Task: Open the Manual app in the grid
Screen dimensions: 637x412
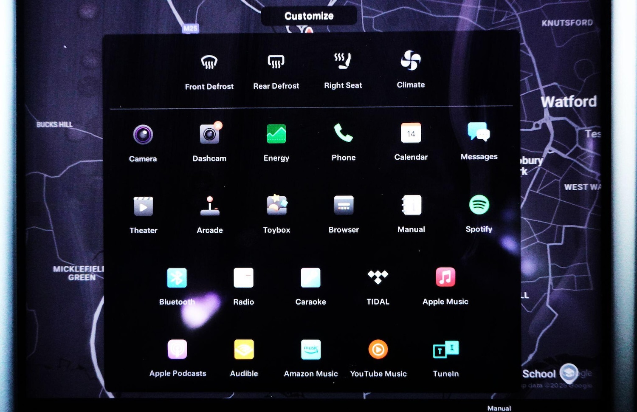Action: click(411, 205)
